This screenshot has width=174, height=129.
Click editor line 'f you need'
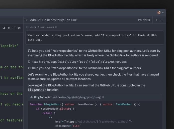[x=12, y=104]
